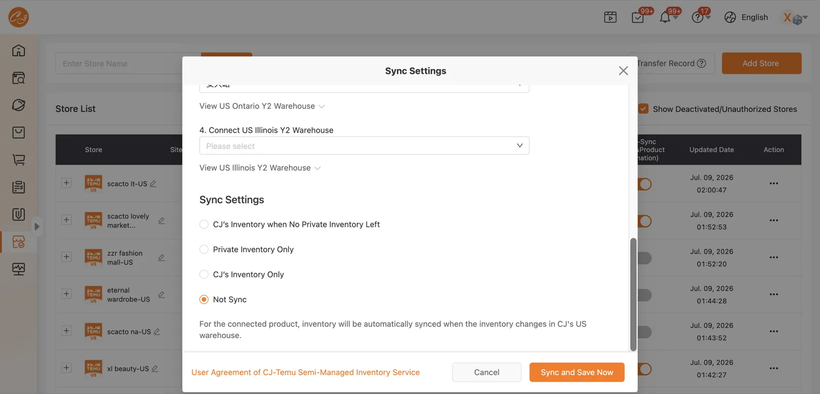Open actions menu for 01:52:53 row

[x=774, y=220]
